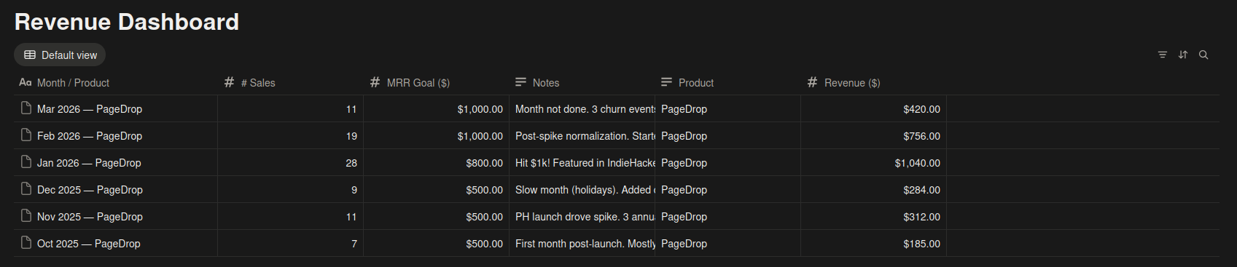
Task: Click the PageDrop product cell for Mar 2026
Action: pyautogui.click(x=727, y=109)
